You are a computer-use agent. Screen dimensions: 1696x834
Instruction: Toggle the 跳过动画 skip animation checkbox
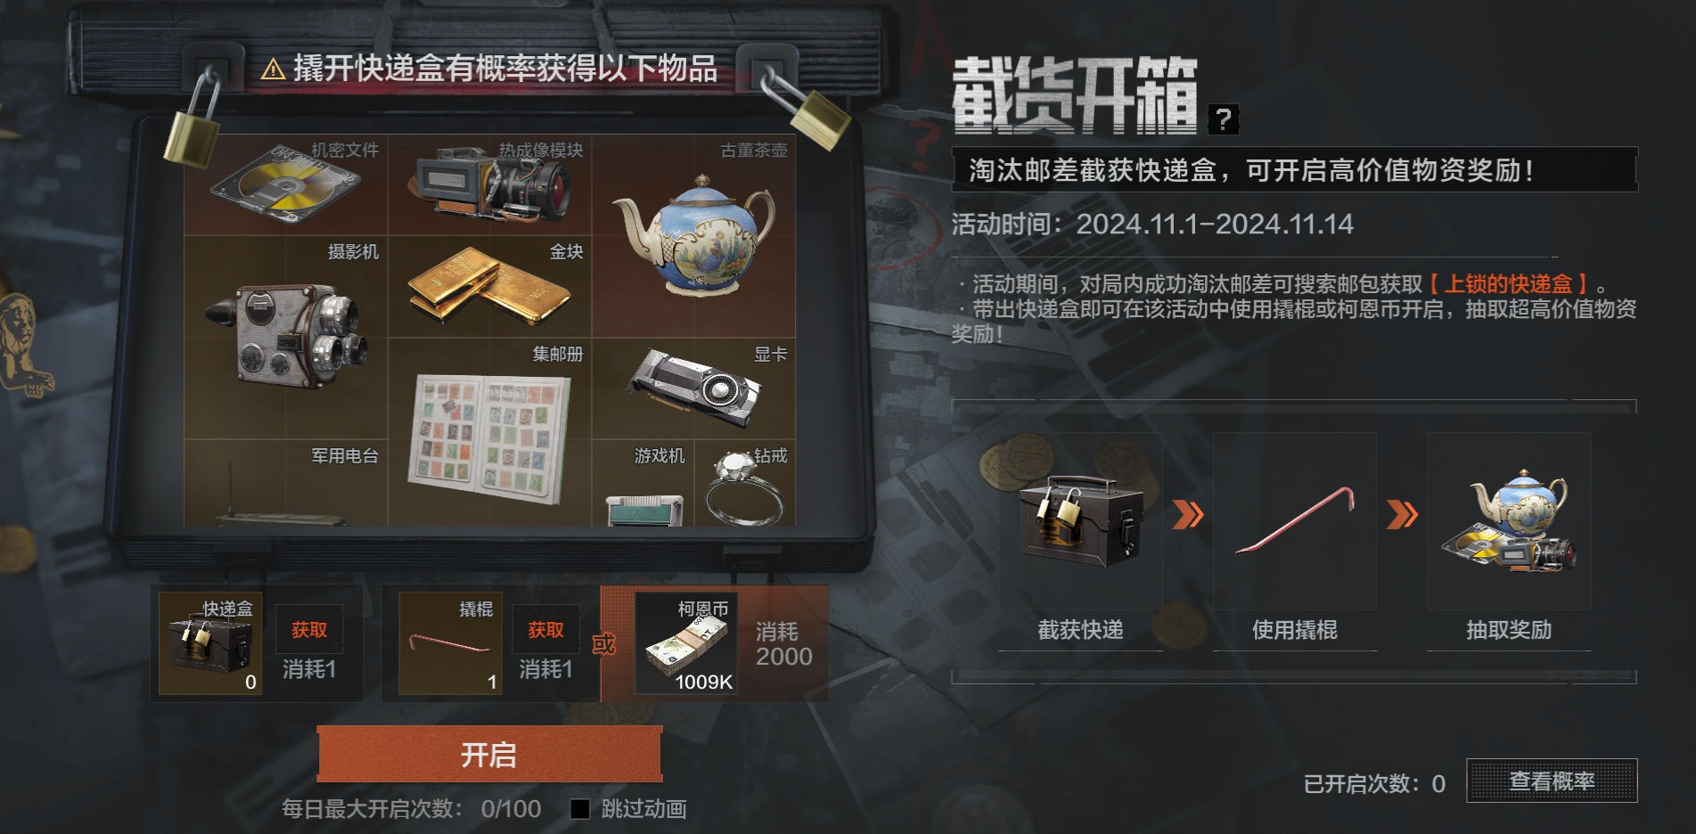580,809
